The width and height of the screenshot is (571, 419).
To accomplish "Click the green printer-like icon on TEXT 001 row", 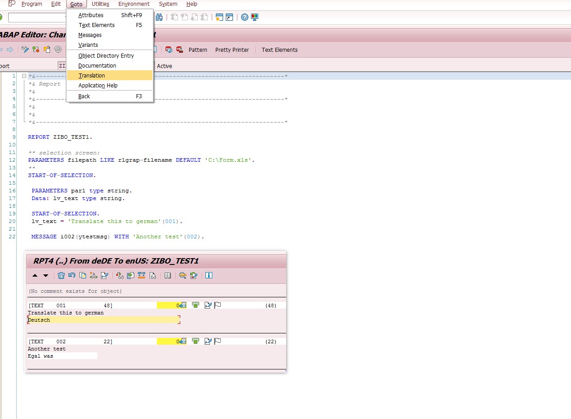I will pos(196,305).
